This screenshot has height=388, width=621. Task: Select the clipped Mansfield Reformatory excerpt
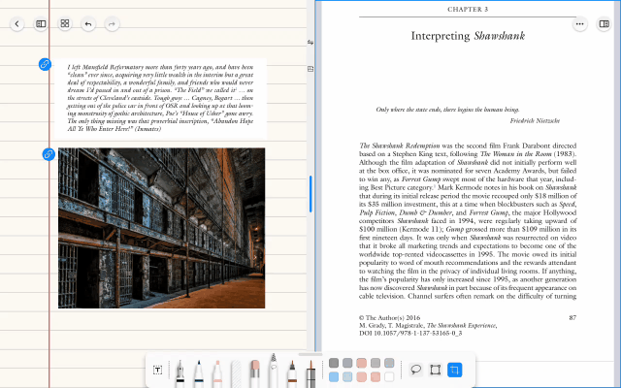click(x=160, y=99)
